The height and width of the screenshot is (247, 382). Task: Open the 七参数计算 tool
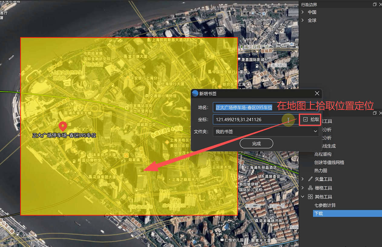click(x=325, y=205)
